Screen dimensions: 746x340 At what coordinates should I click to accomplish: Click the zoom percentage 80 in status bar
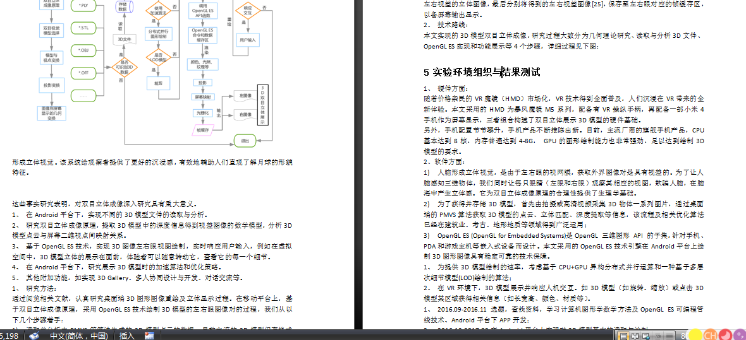click(x=685, y=336)
